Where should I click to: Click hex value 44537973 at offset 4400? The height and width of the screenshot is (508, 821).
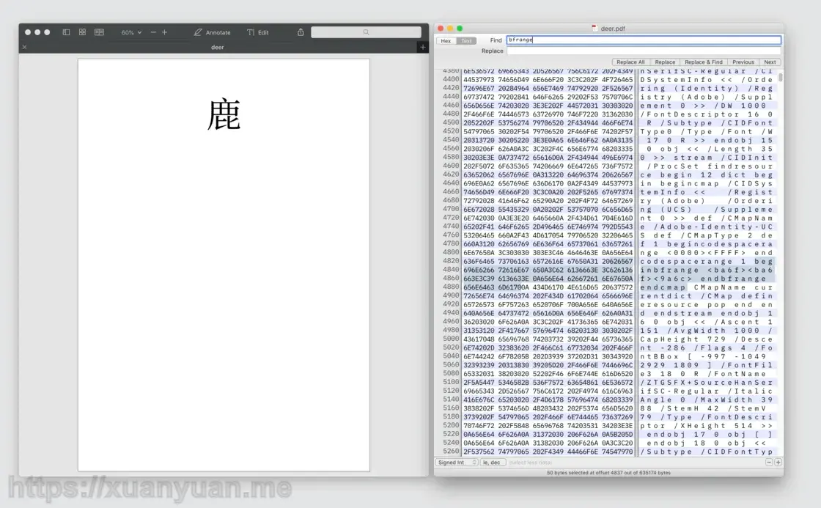coord(479,80)
